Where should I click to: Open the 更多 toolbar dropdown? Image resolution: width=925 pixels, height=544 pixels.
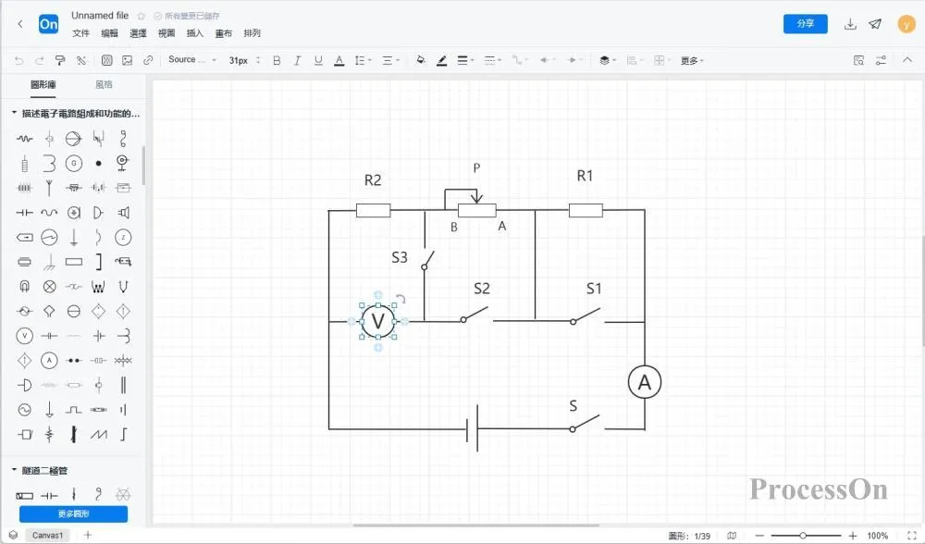click(691, 60)
